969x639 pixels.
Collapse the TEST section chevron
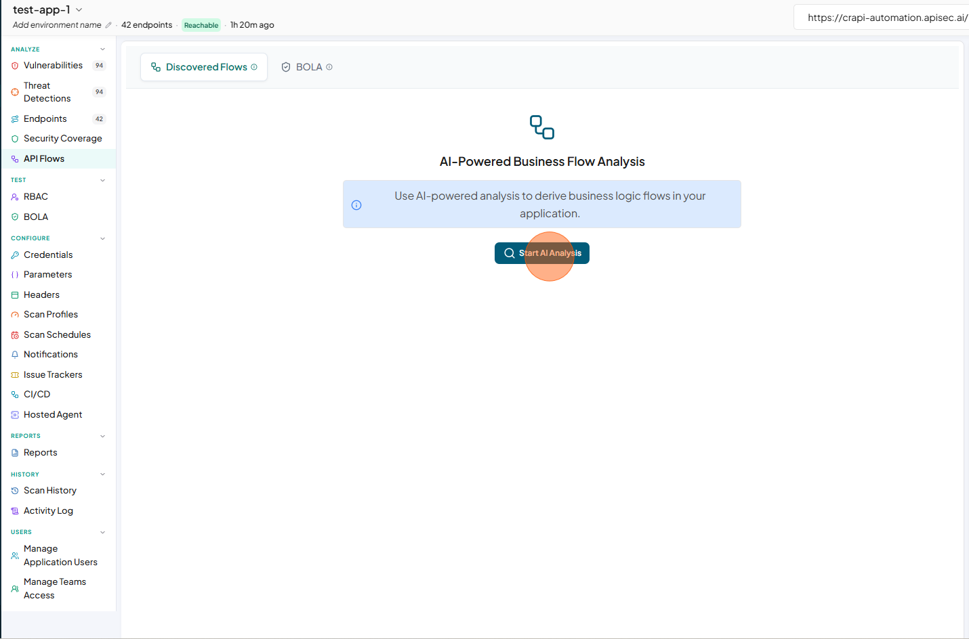pyautogui.click(x=103, y=180)
